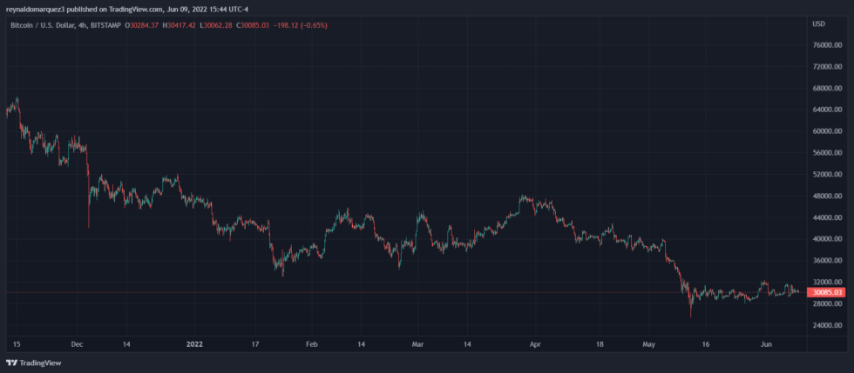Click the change value −198.12 (−0.65%)
The height and width of the screenshot is (373, 854).
coord(301,25)
